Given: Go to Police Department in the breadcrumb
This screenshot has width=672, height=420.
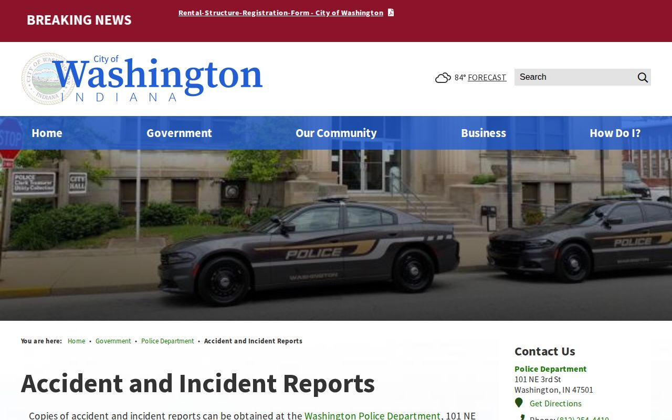Looking at the screenshot, I should [x=167, y=341].
